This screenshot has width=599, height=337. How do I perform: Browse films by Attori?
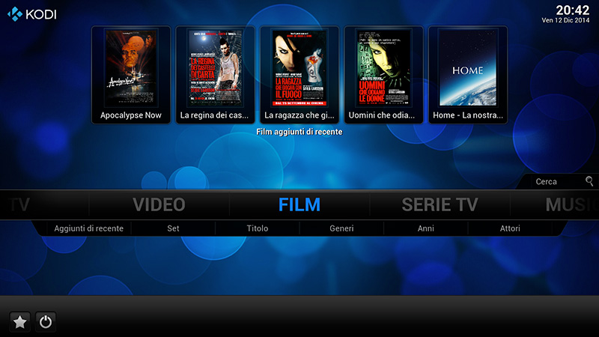(510, 228)
